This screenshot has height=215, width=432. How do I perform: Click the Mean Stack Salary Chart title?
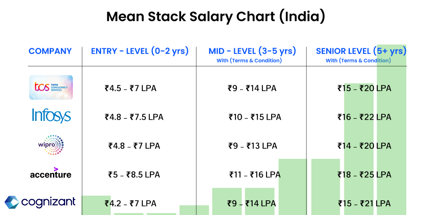216,17
